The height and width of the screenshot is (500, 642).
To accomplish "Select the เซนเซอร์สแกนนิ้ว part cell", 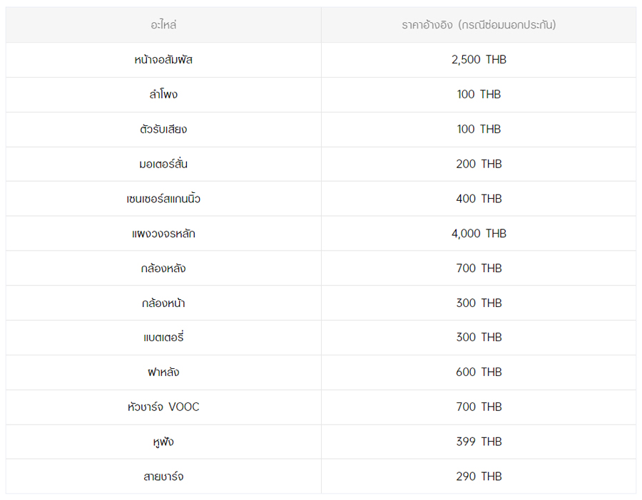I will tap(163, 199).
